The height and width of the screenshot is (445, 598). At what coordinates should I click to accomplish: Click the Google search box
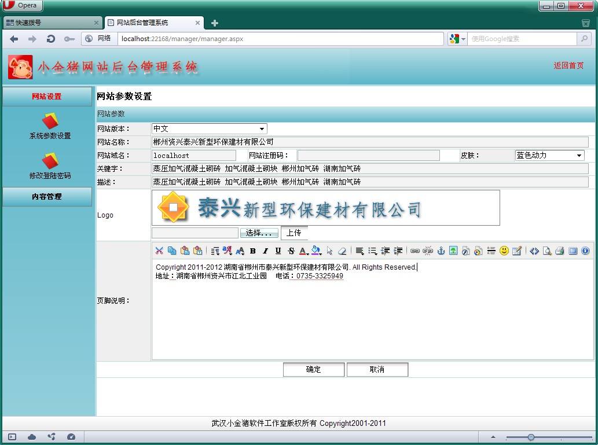pos(523,39)
